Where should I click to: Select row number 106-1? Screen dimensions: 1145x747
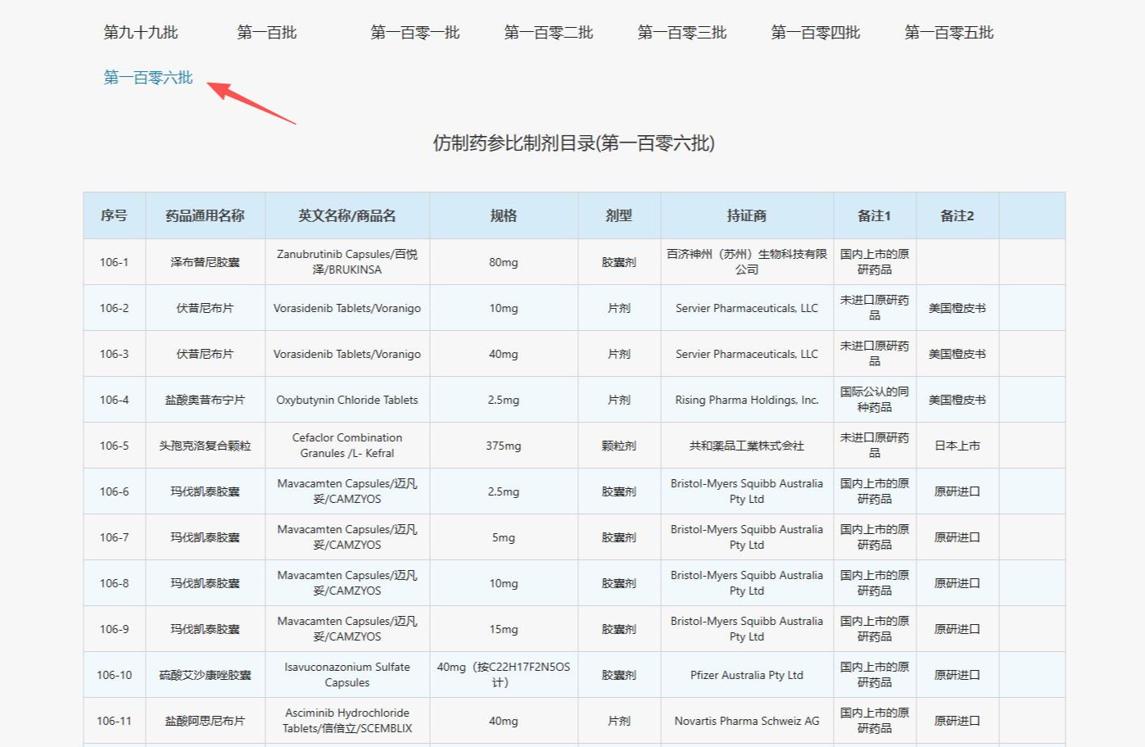(114, 262)
